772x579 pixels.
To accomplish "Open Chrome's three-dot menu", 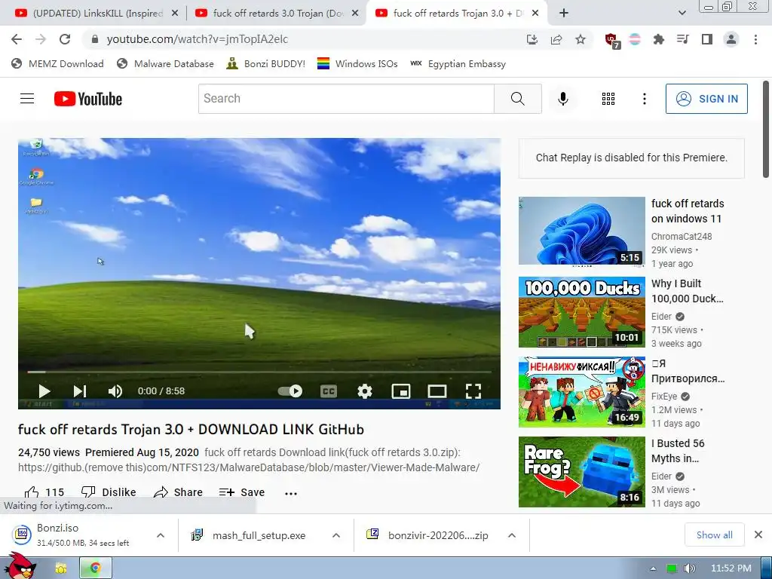I will pyautogui.click(x=755, y=39).
